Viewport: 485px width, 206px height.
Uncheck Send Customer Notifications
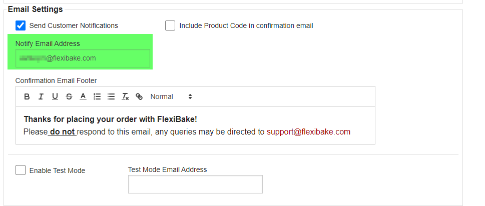21,25
